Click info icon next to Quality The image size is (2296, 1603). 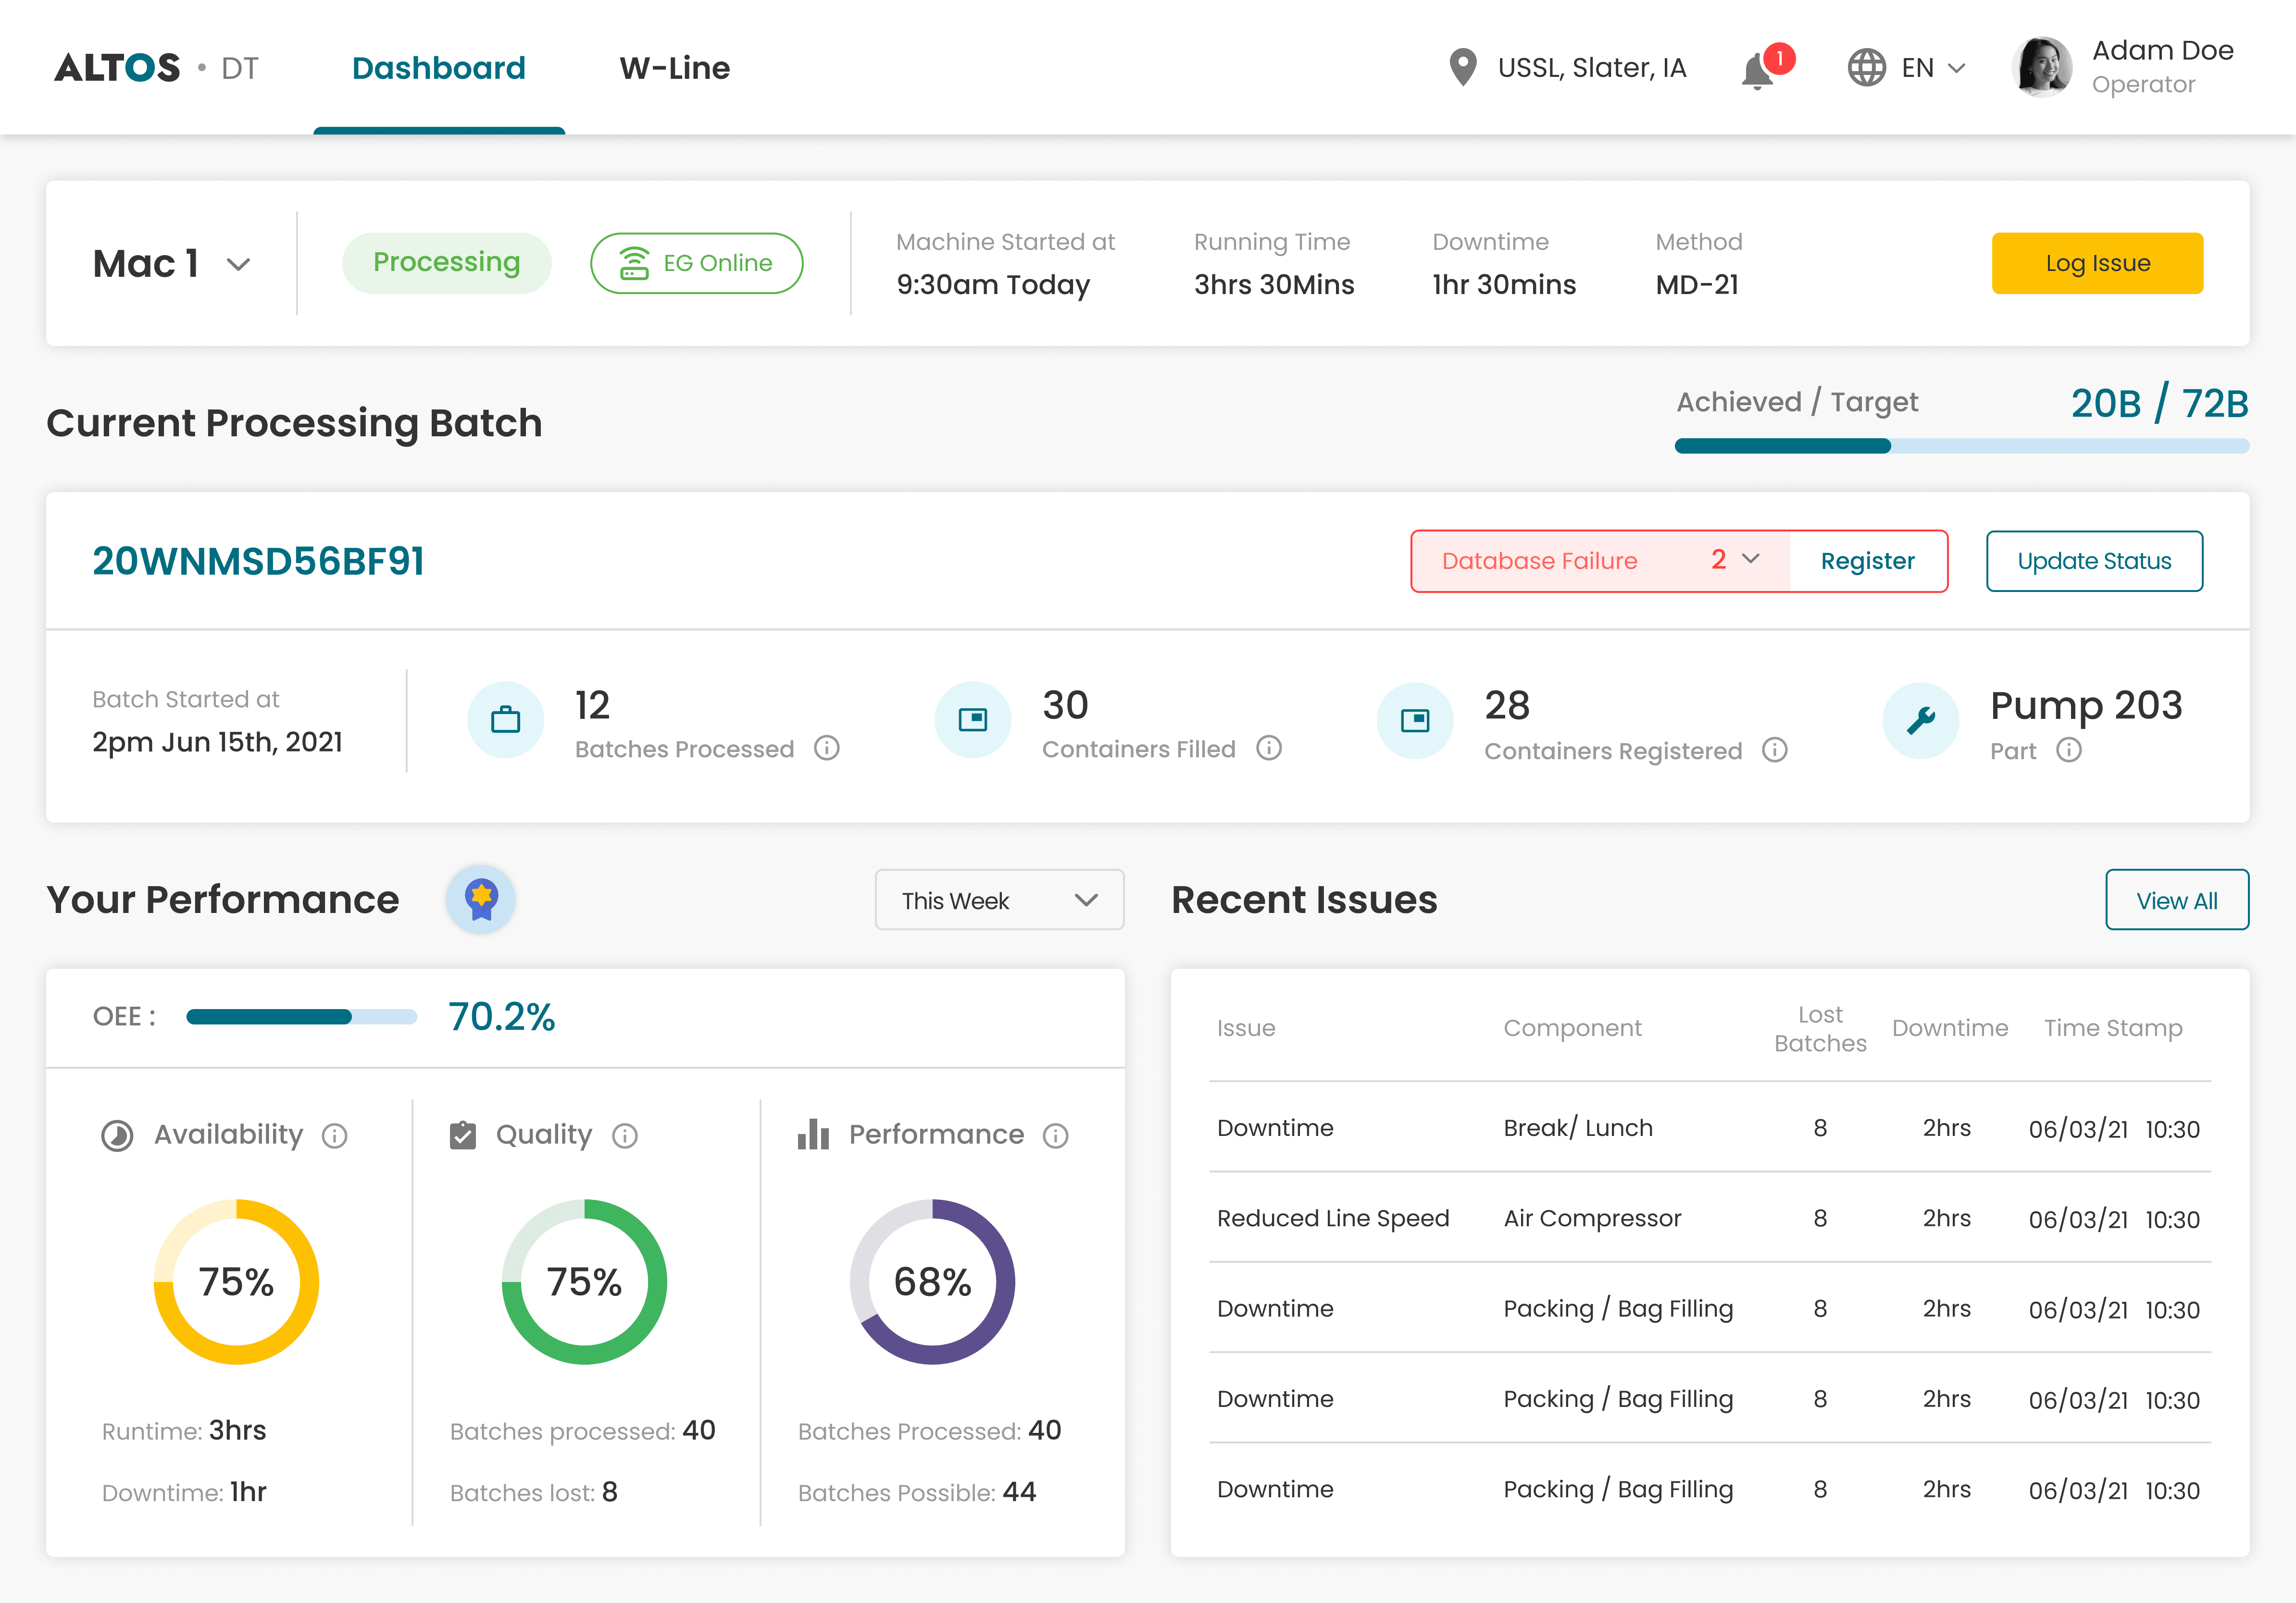(x=625, y=1135)
